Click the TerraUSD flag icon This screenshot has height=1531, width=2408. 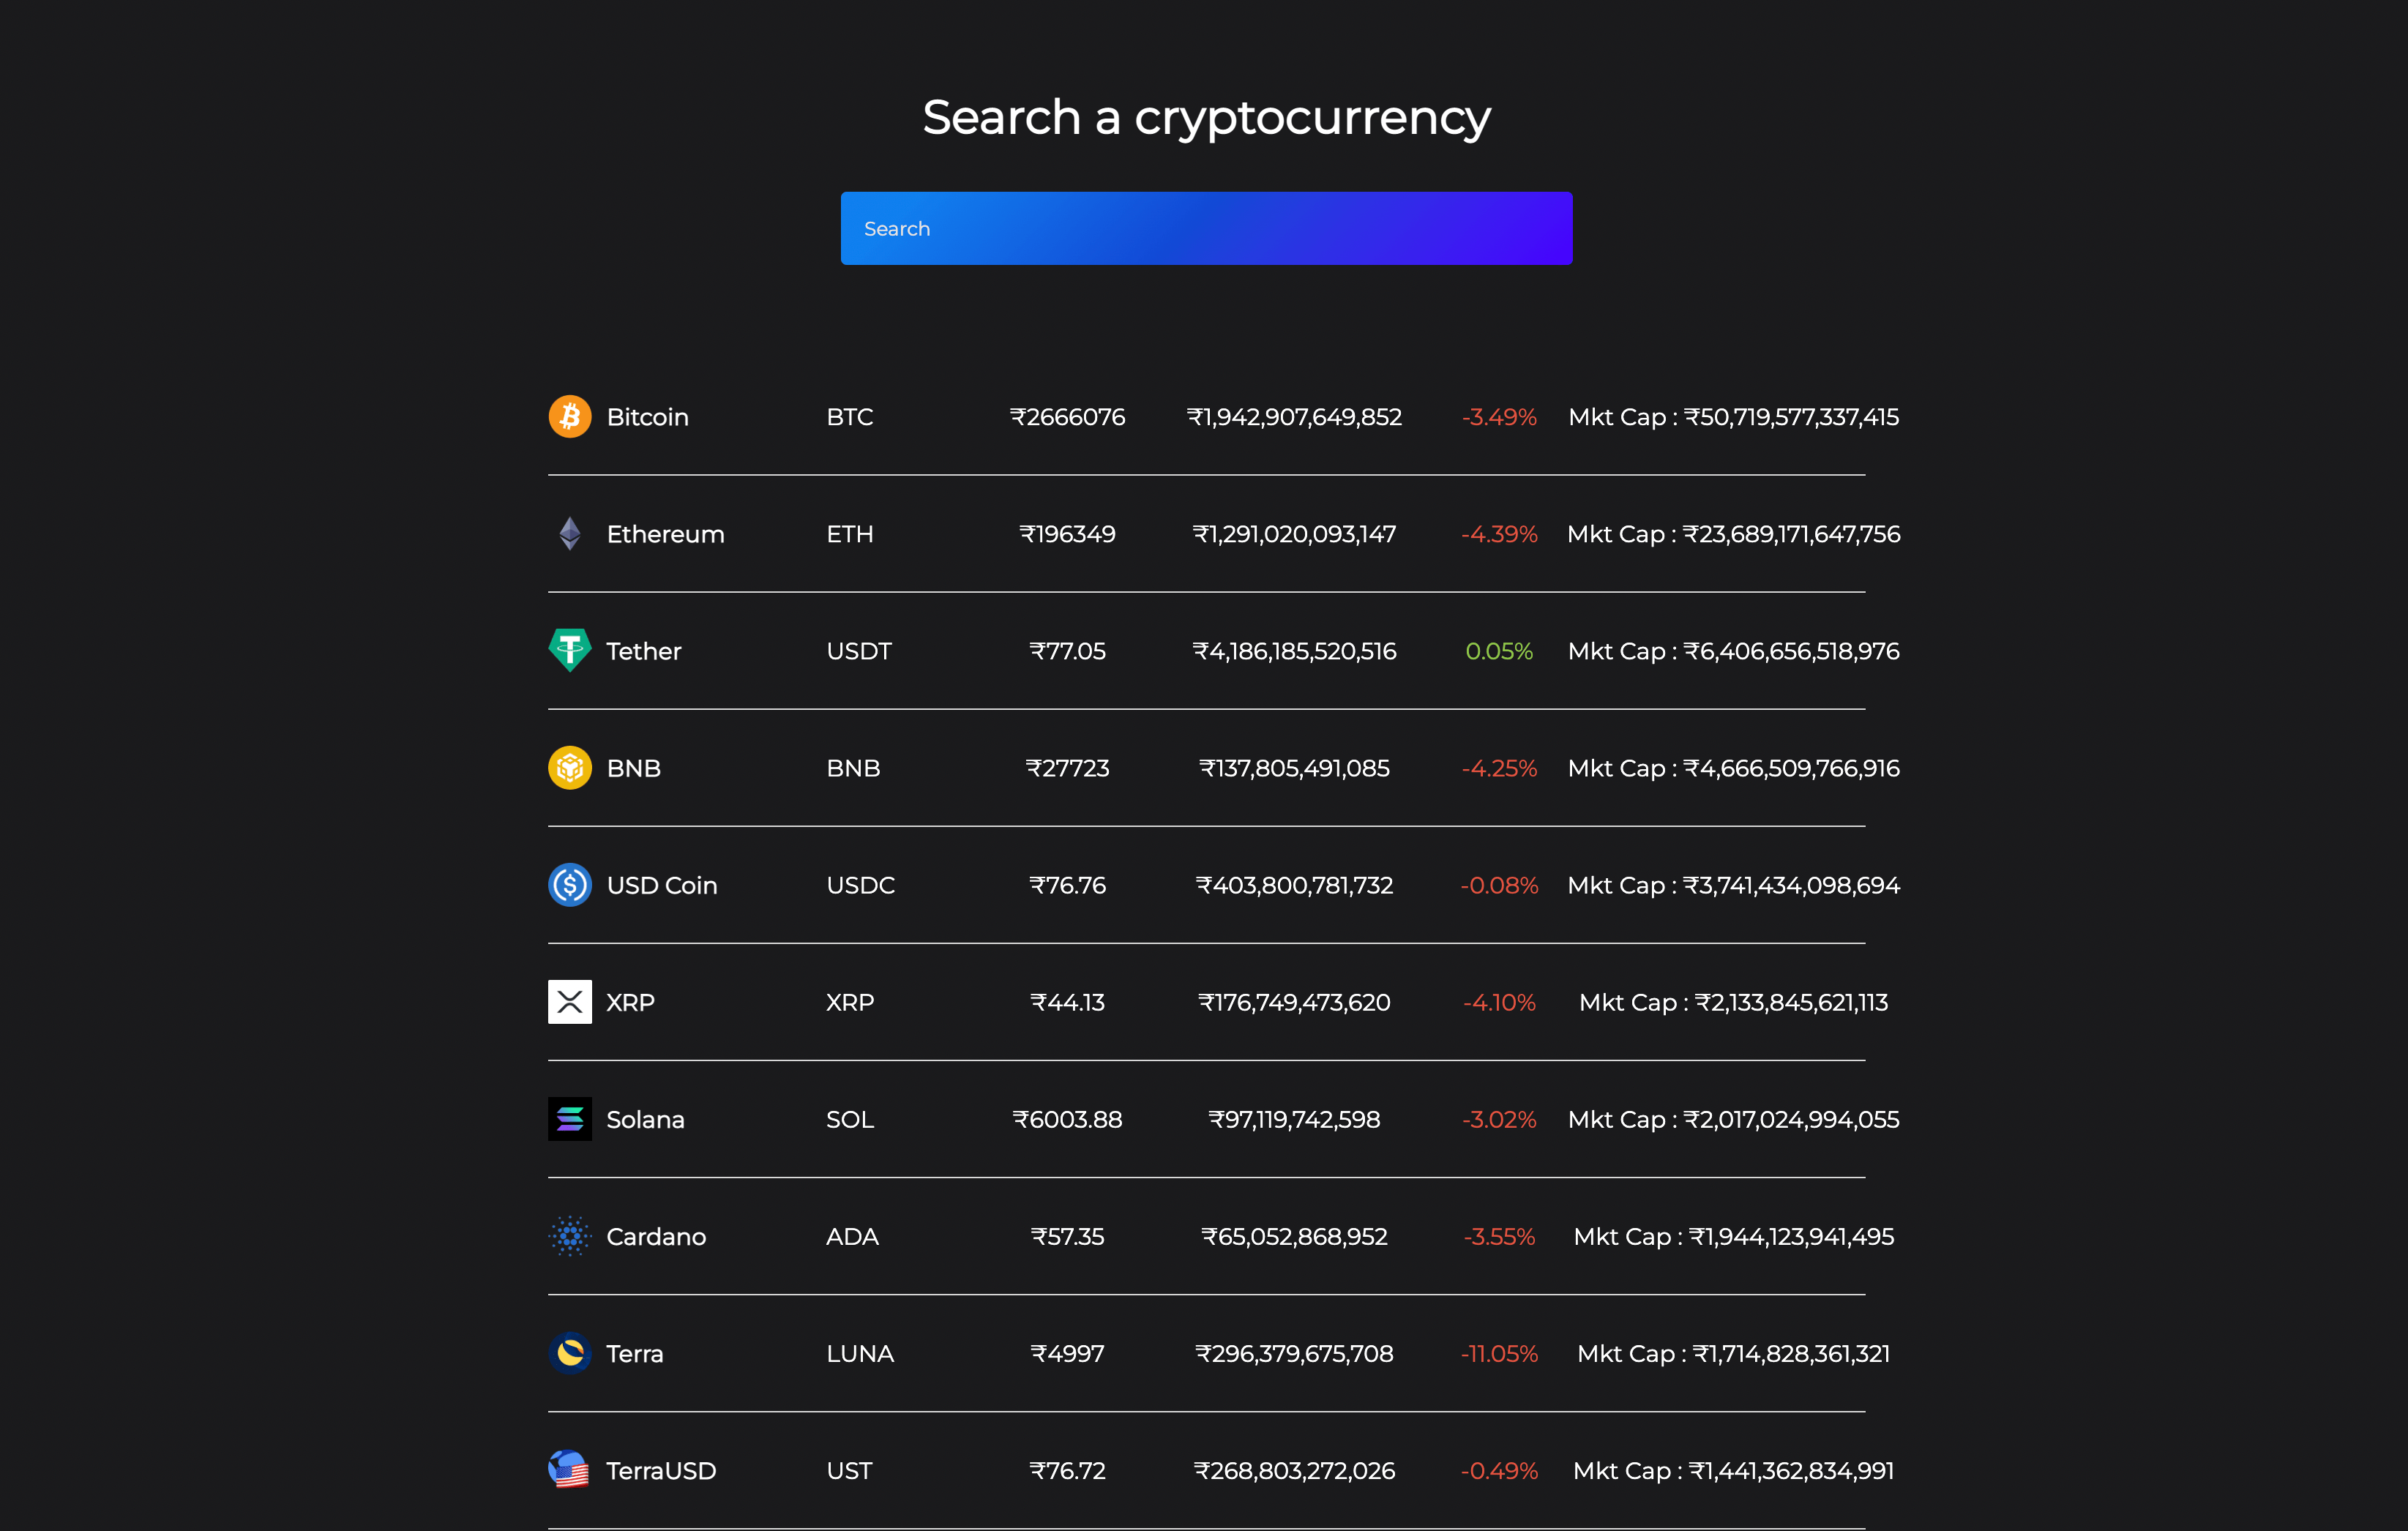[x=569, y=1470]
